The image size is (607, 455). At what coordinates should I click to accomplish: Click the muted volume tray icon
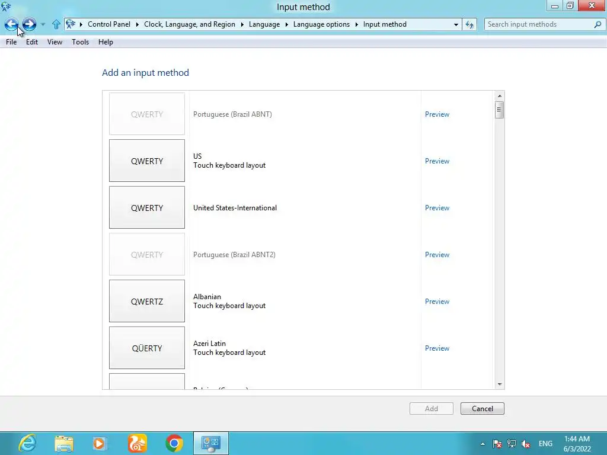[526, 444]
